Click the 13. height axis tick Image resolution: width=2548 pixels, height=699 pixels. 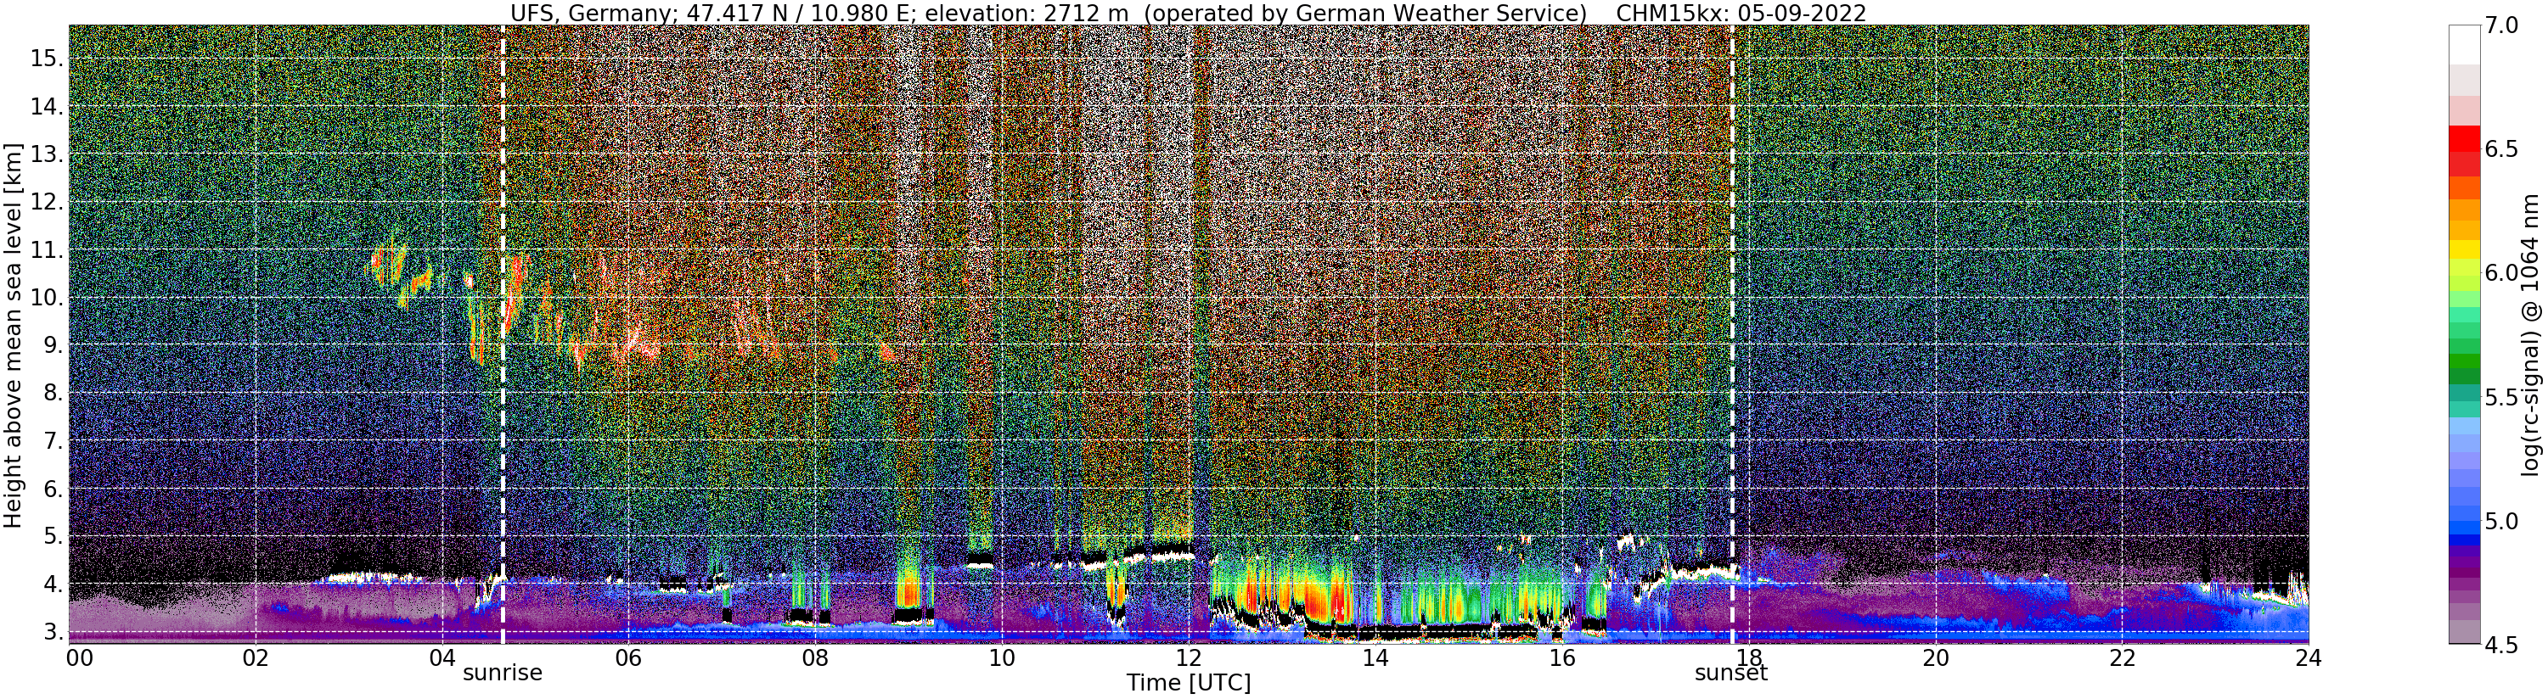click(47, 154)
